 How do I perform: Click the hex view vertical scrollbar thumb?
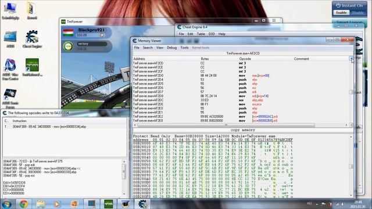(x=351, y=166)
